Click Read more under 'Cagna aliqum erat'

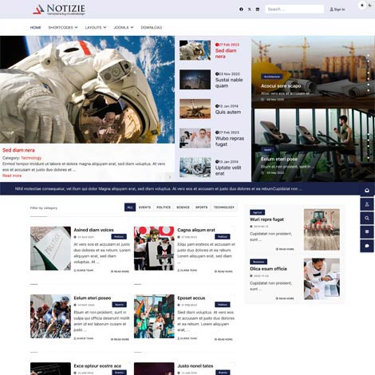[223, 271]
